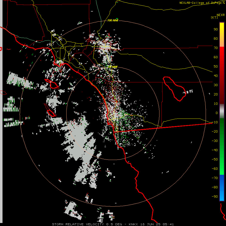Pick the blue segment of the color bar
This screenshot has height=226, width=226.
point(222,188)
